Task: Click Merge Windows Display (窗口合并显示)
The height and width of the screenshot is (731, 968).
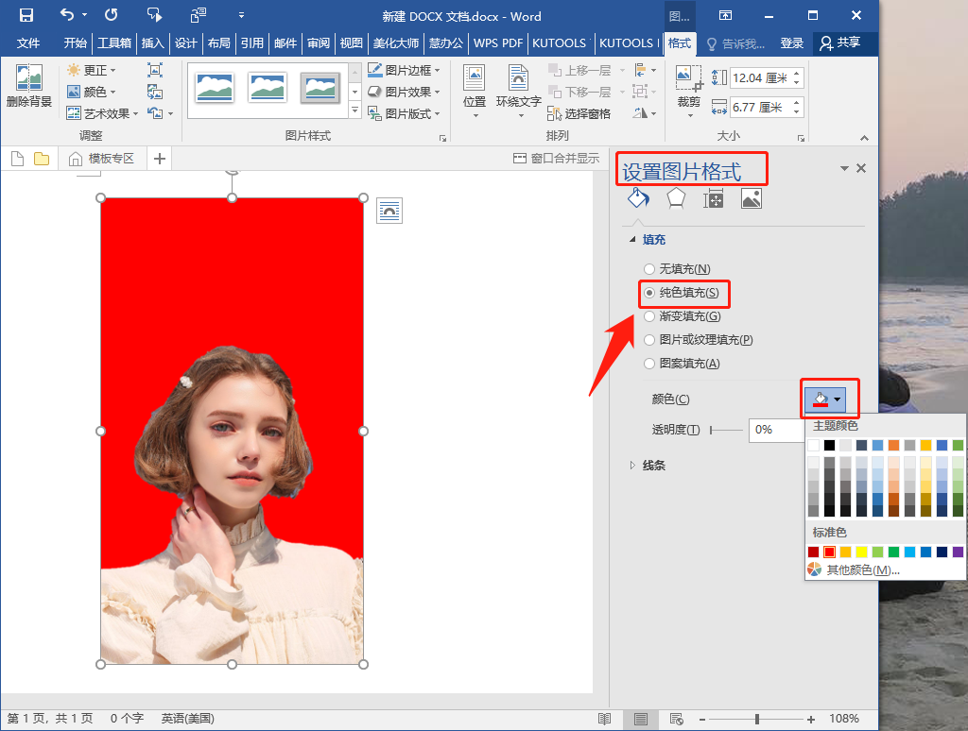Action: coord(556,159)
